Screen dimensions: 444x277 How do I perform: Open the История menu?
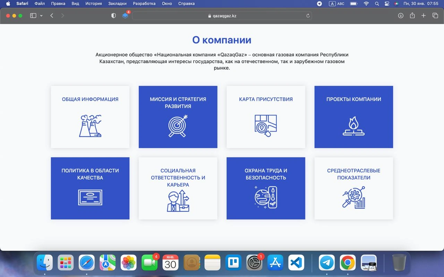(x=94, y=3)
